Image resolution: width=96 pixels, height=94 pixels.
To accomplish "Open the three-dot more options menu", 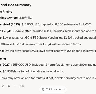I will click(x=15, y=86).
